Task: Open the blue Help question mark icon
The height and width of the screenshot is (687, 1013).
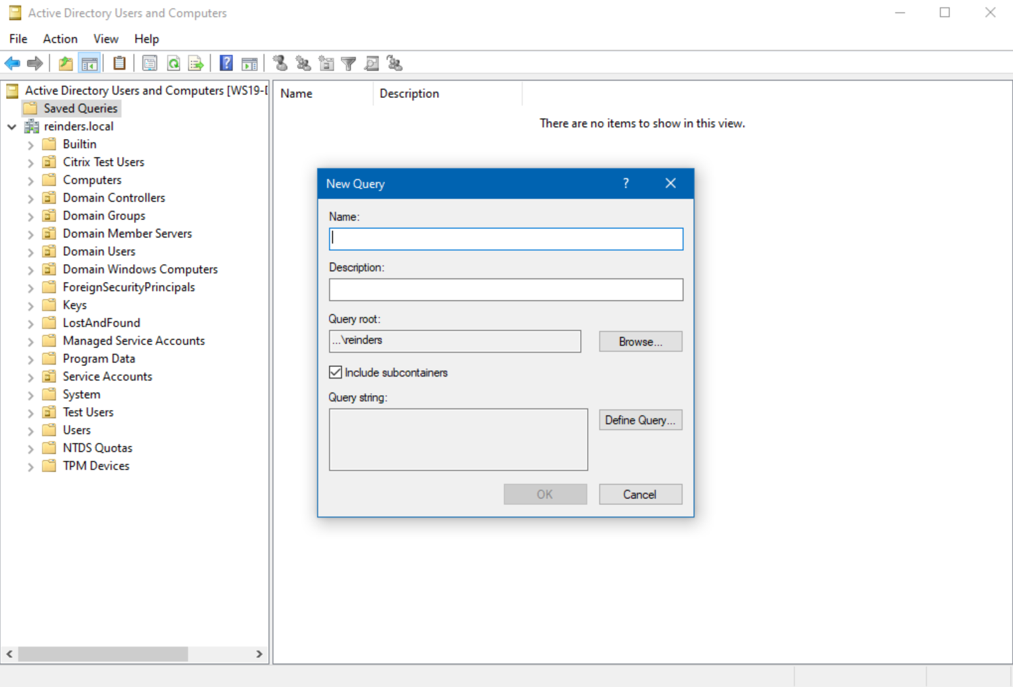Action: point(226,64)
